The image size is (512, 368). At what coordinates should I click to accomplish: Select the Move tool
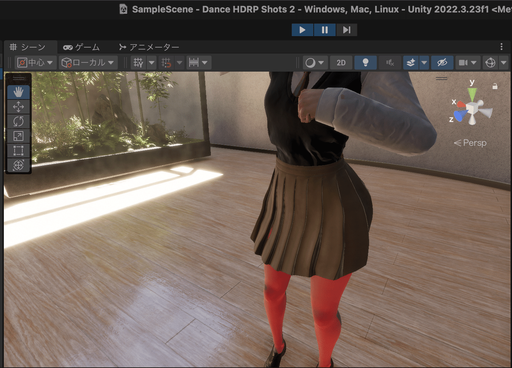[x=18, y=107]
